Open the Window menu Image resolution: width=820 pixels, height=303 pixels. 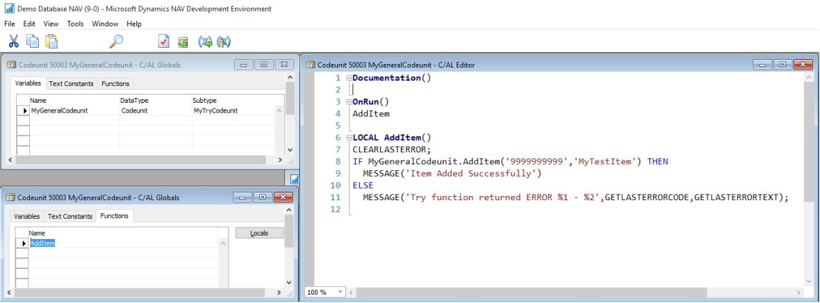(x=105, y=24)
